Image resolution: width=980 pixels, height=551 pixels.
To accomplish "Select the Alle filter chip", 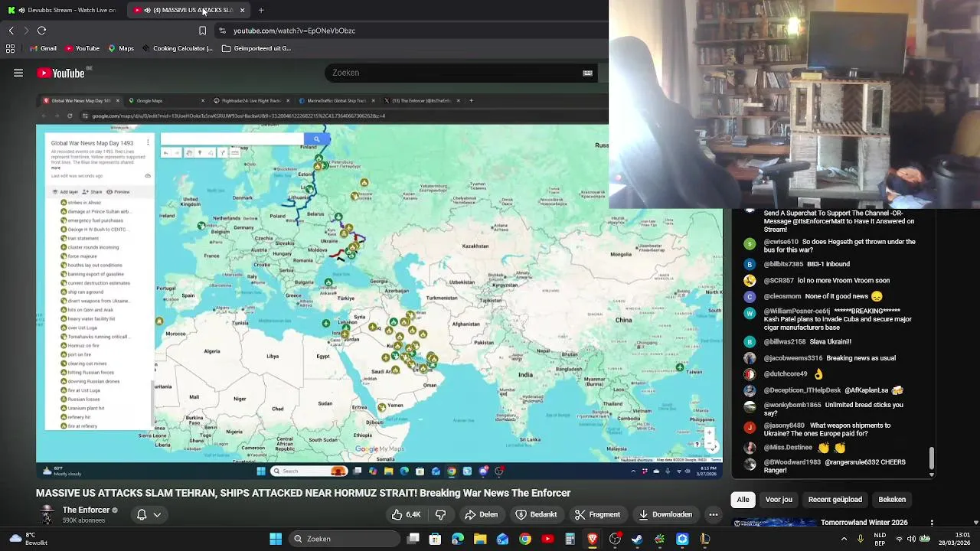I will click(743, 500).
